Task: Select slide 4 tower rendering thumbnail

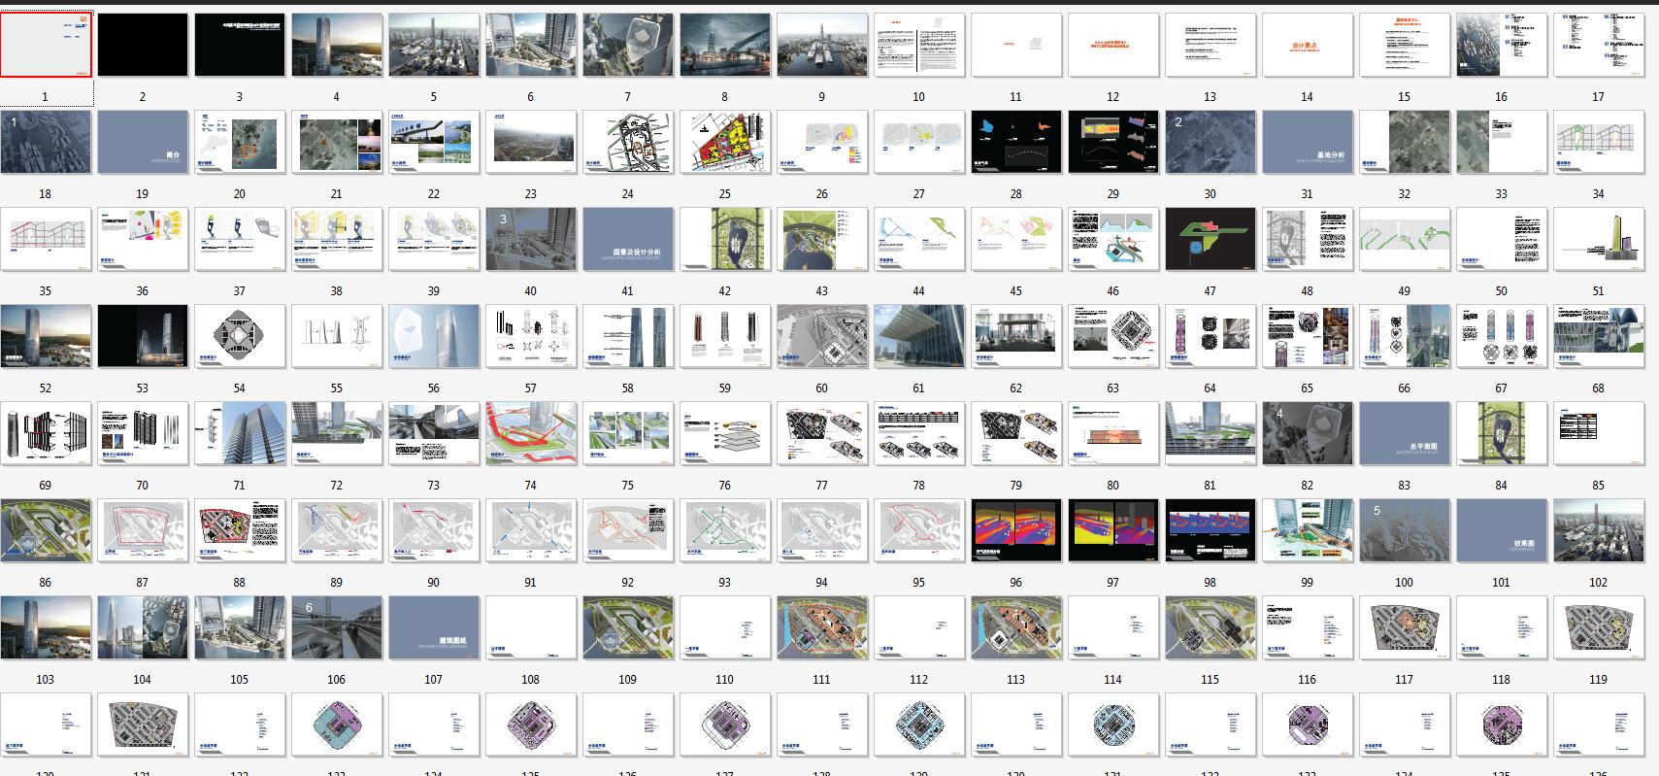Action: tap(337, 45)
